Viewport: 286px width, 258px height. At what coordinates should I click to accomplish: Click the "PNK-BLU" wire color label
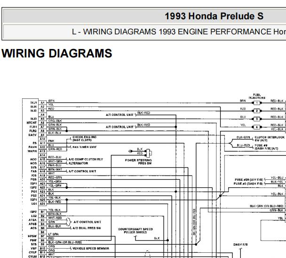coord(55,165)
